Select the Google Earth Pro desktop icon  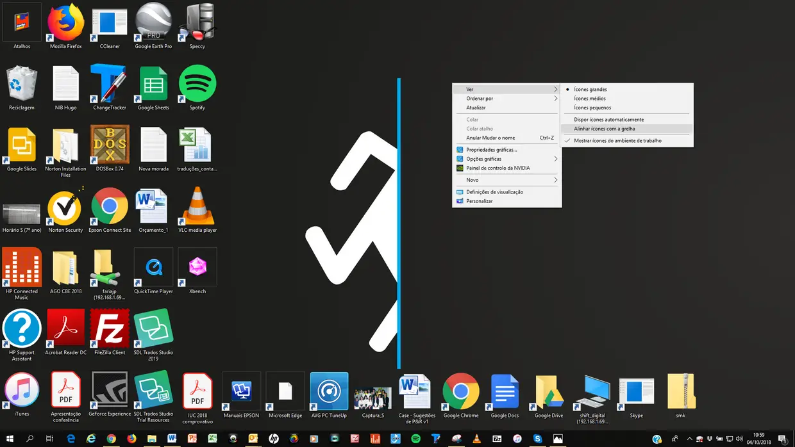[x=154, y=26]
